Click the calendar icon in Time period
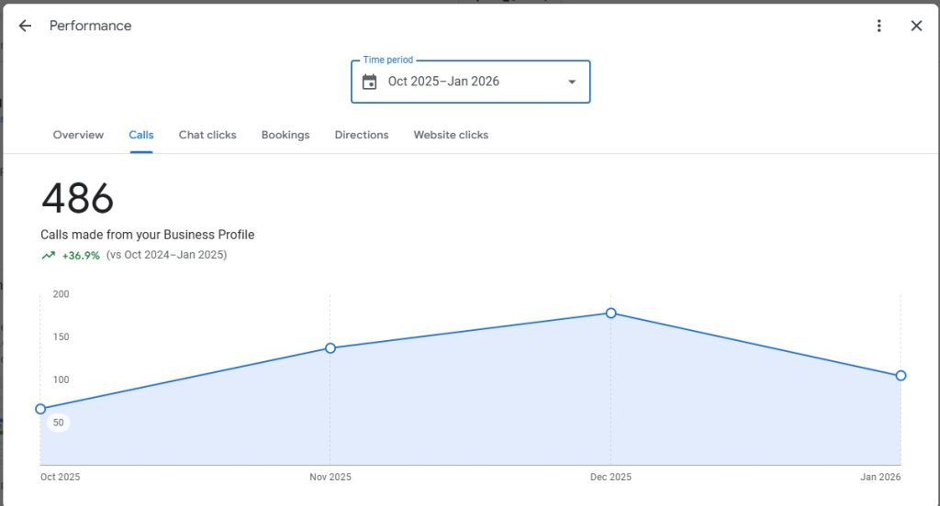This screenshot has height=506, width=940. (x=370, y=82)
